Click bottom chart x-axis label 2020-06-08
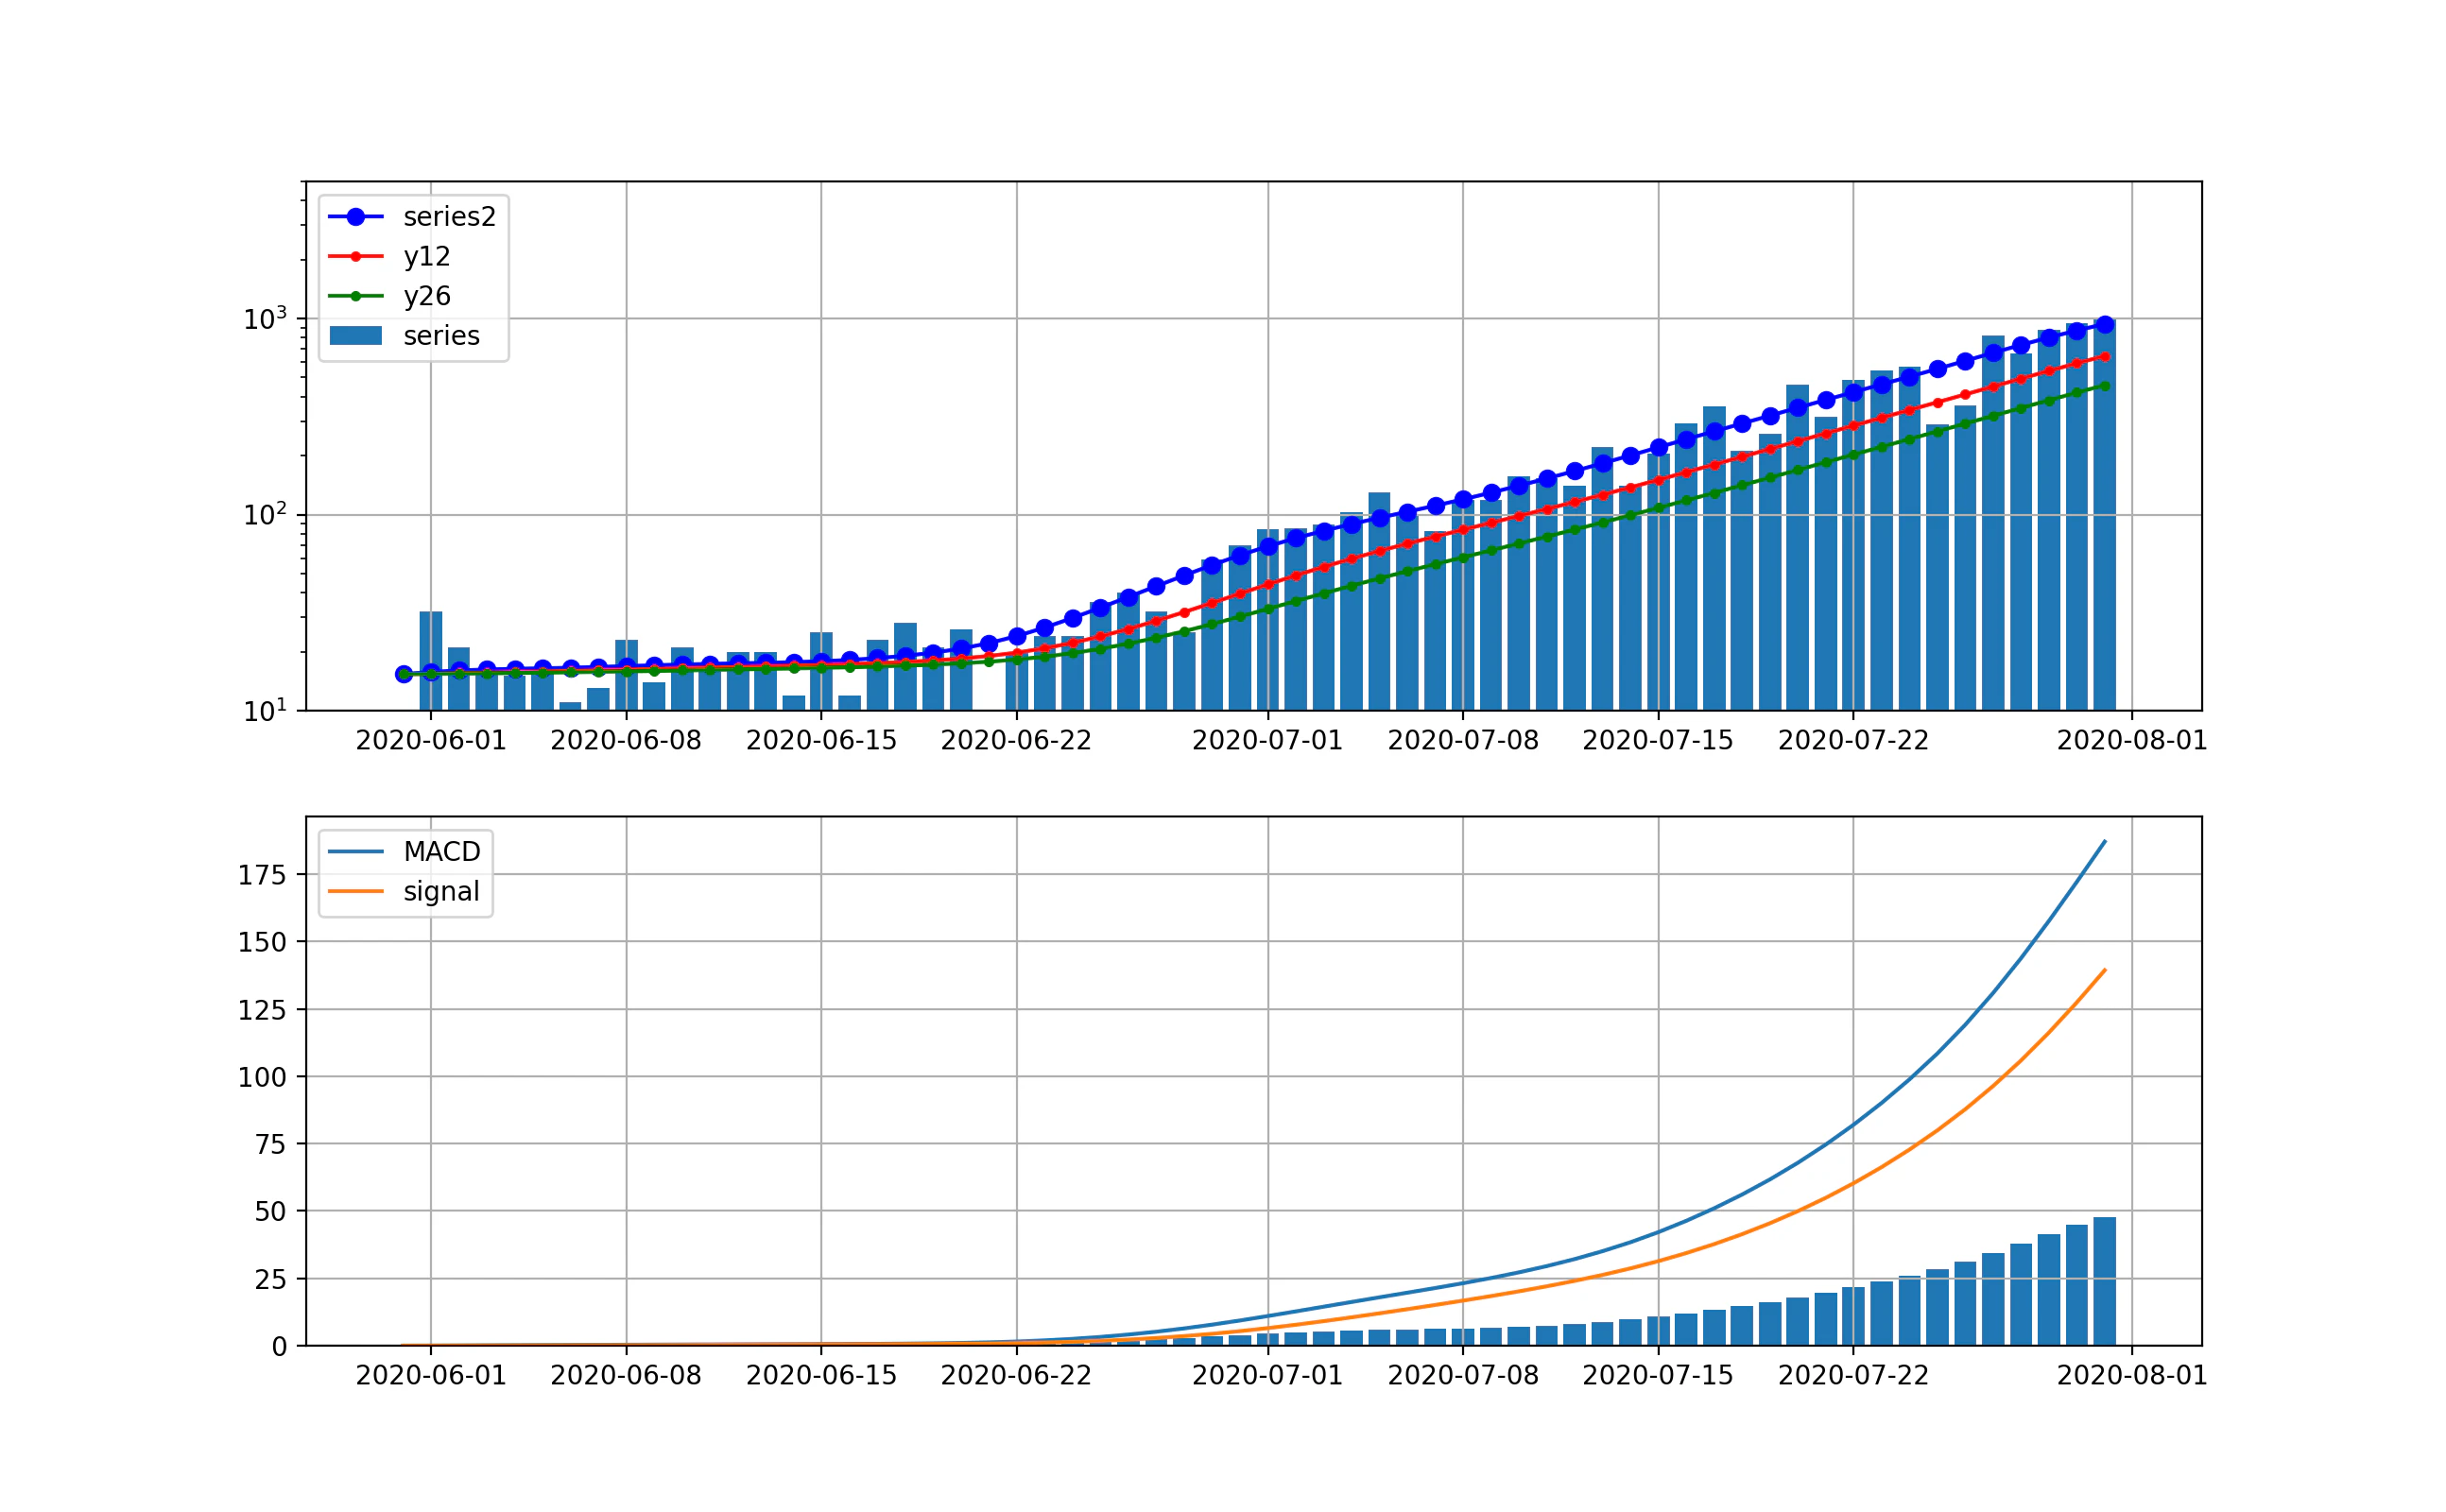2446x1512 pixels. tap(626, 1376)
